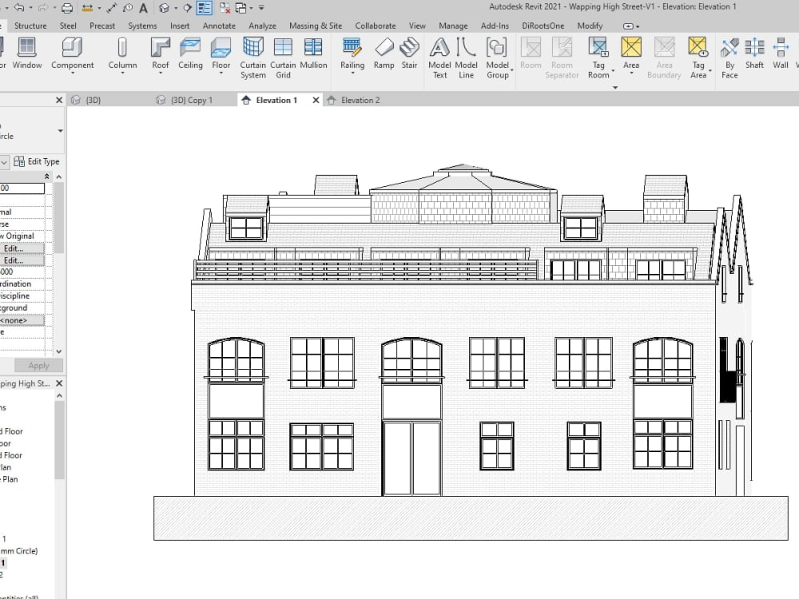Click the Tag by Category quick access icon
The height and width of the screenshot is (599, 799).
click(128, 8)
